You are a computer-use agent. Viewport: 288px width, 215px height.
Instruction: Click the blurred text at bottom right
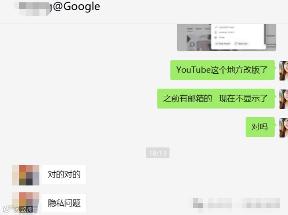[234, 203]
